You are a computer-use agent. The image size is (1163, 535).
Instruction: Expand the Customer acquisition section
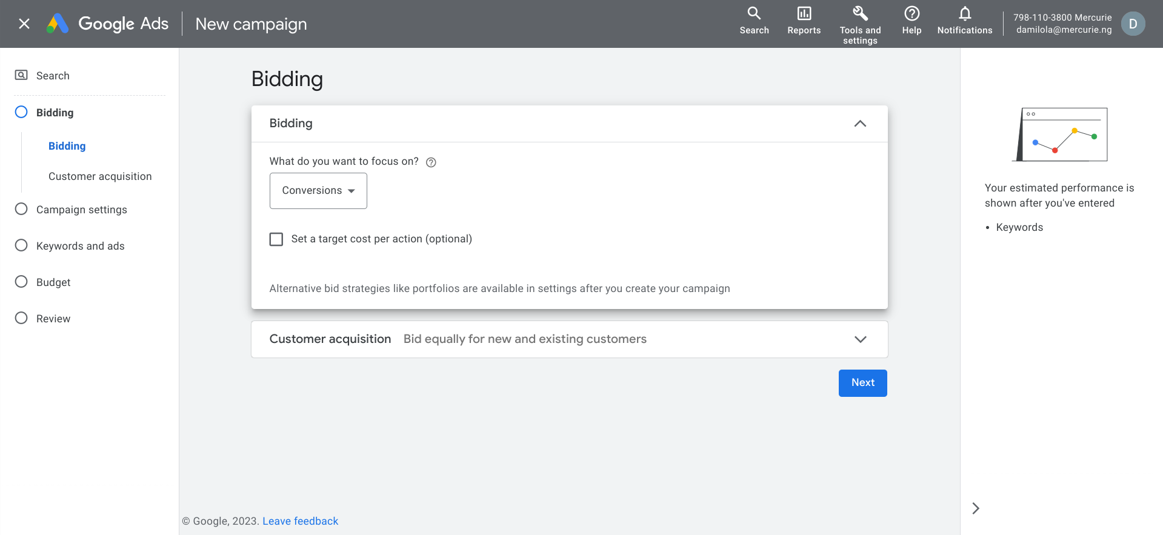[860, 339]
